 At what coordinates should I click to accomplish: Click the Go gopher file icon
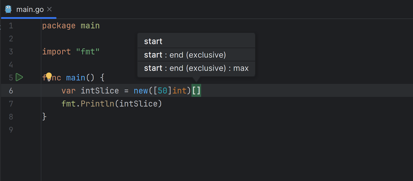tap(8, 9)
